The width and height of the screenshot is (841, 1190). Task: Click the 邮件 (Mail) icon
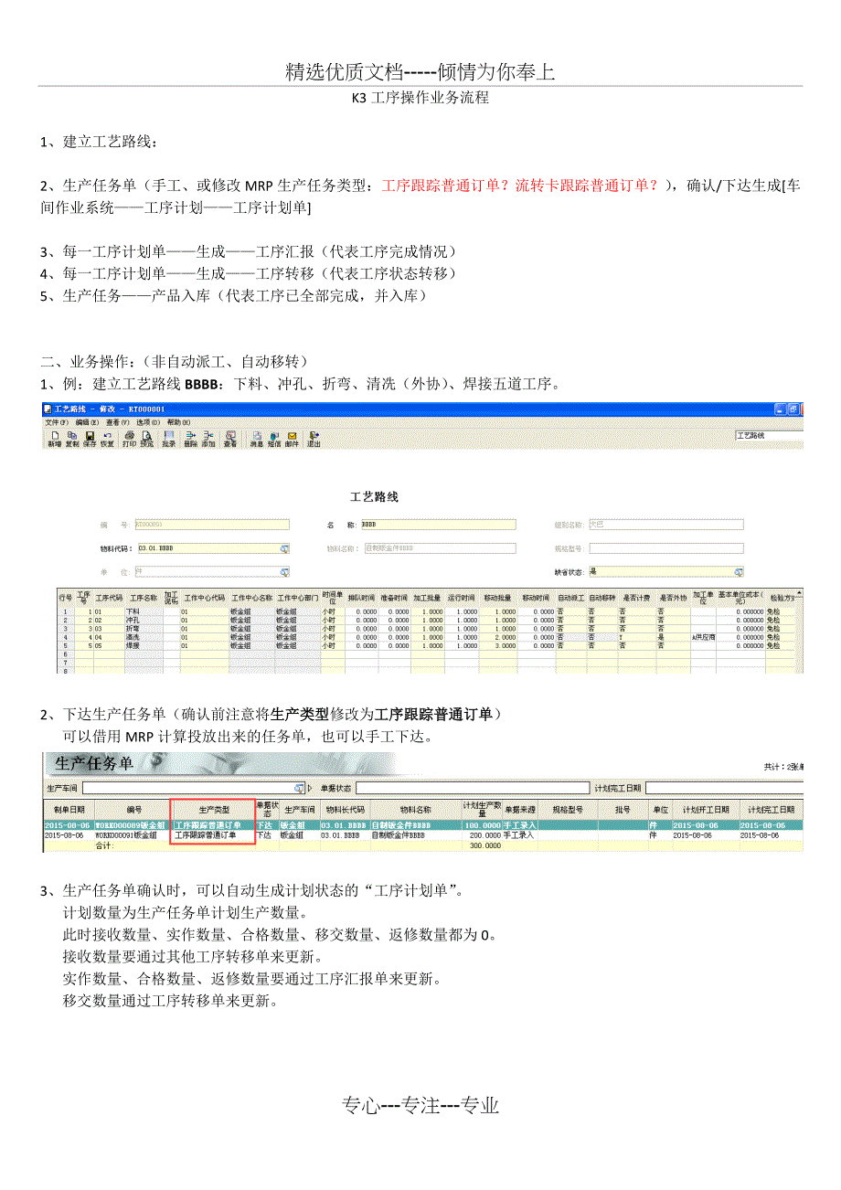(x=293, y=437)
